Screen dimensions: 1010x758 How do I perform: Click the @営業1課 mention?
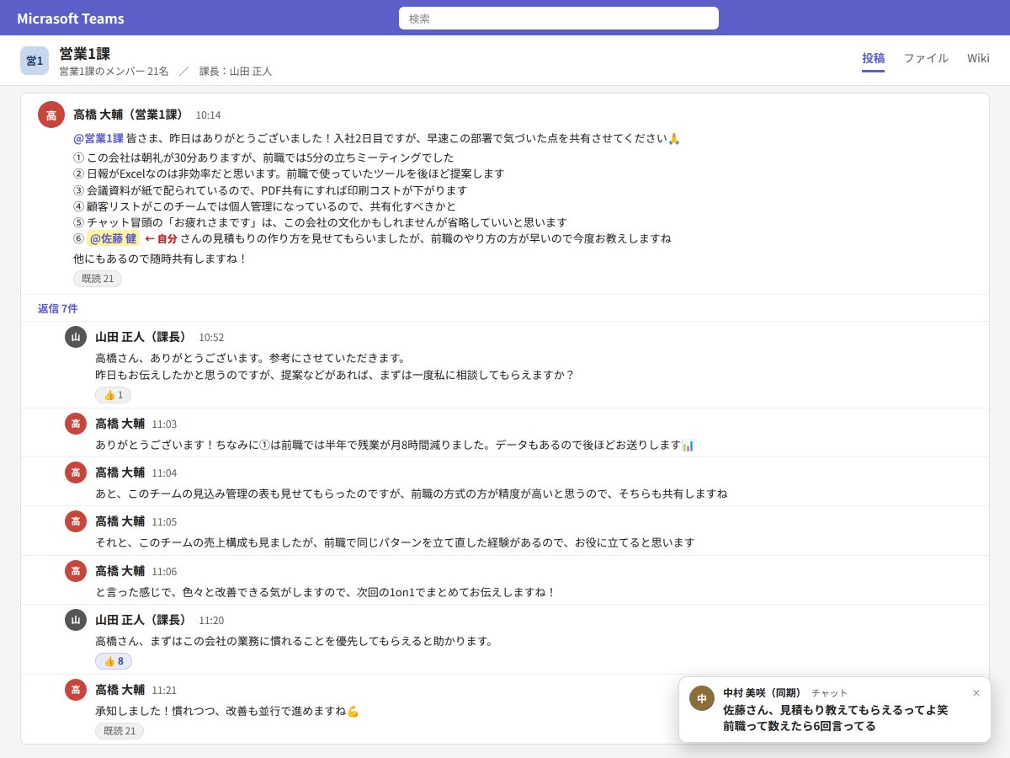point(98,138)
